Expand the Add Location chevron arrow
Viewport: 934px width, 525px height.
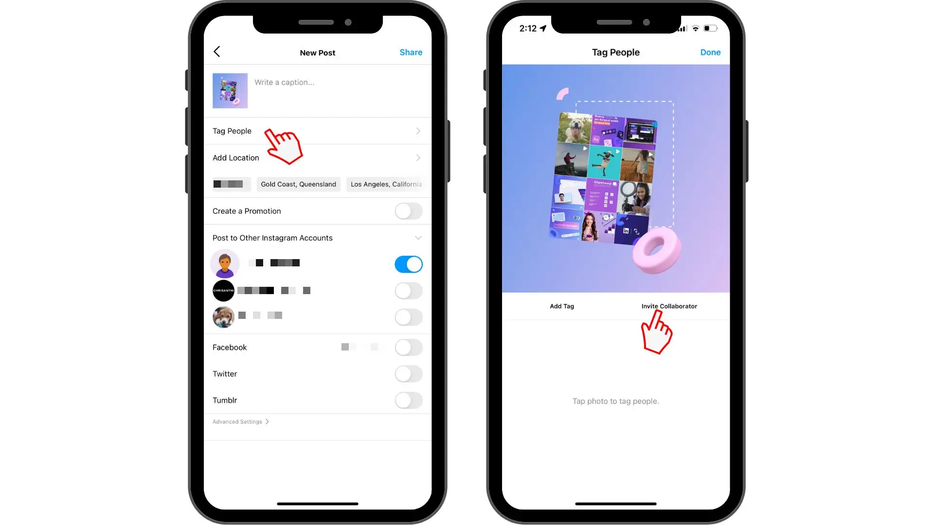pyautogui.click(x=417, y=157)
